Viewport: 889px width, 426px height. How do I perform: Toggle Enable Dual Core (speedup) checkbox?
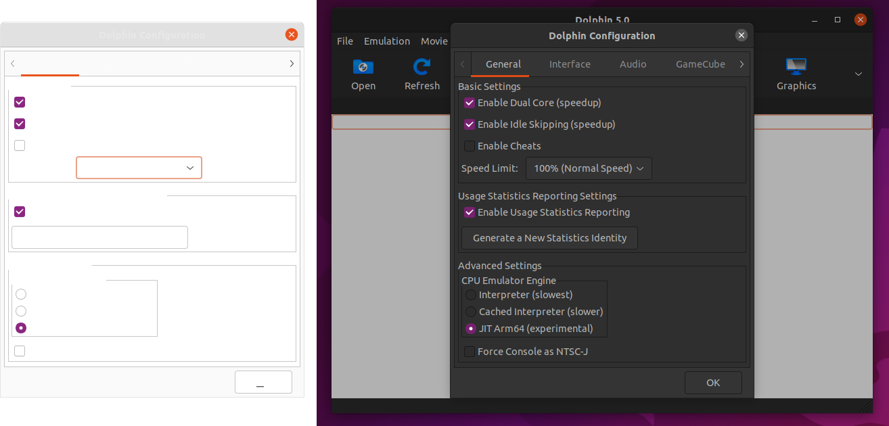tap(470, 103)
